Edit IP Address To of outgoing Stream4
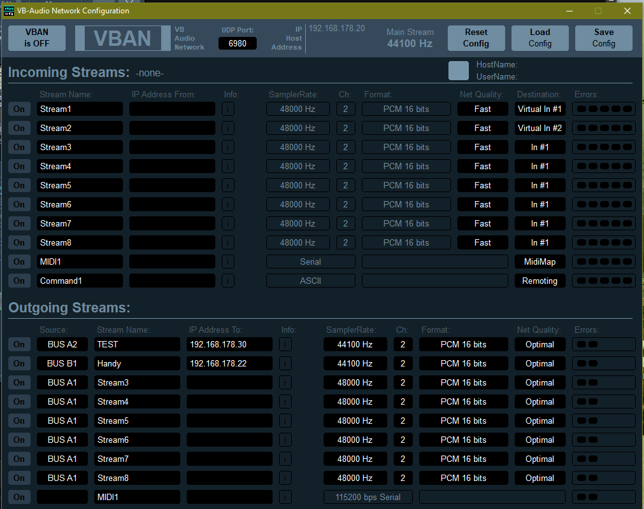 pos(229,401)
